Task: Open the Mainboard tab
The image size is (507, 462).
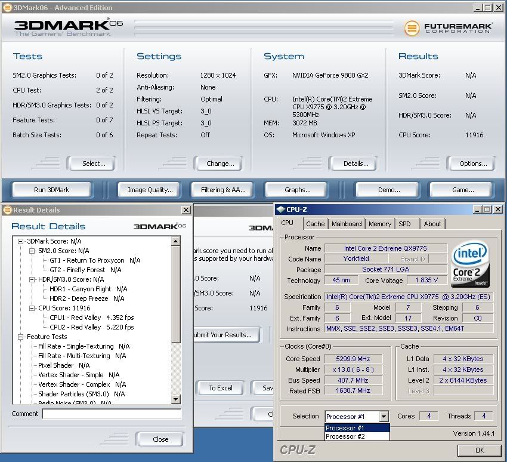Action: 347,224
